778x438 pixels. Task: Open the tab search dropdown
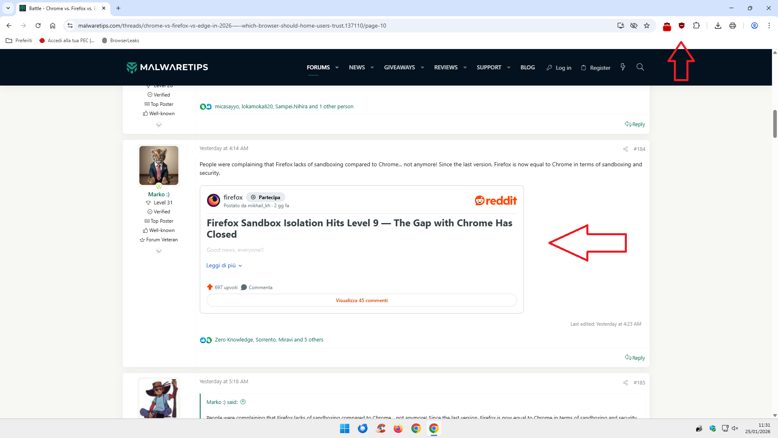pyautogui.click(x=8, y=8)
